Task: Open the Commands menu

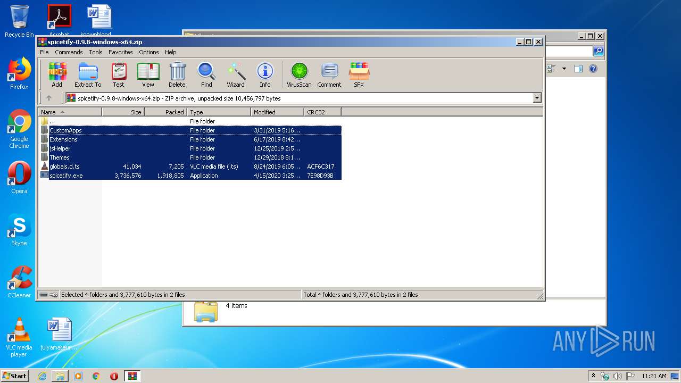Action: point(69,52)
